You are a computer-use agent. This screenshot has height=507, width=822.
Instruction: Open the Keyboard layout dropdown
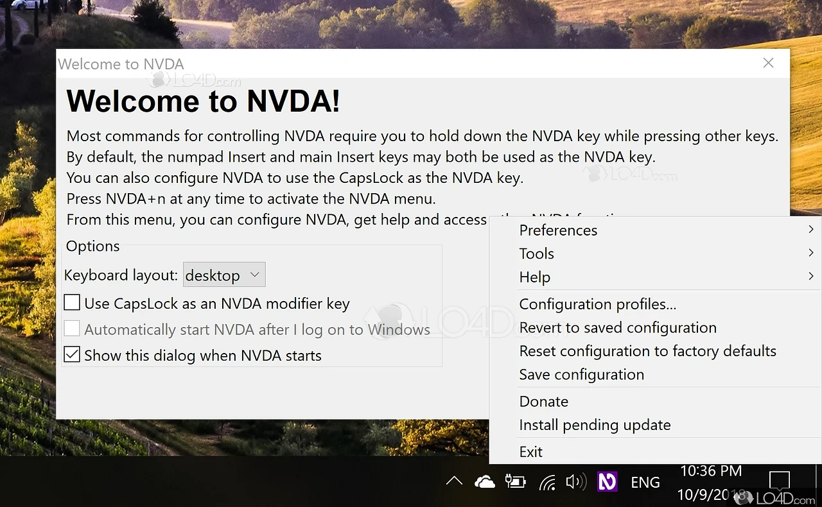pyautogui.click(x=223, y=275)
